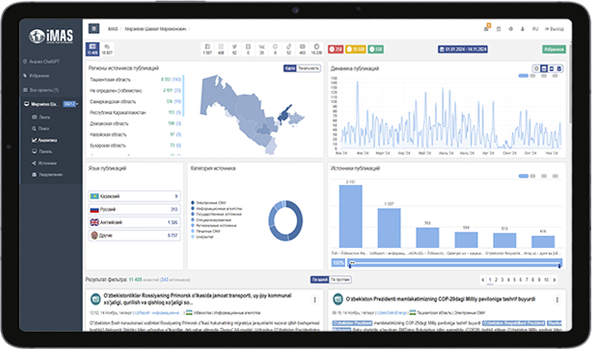The height and width of the screenshot is (349, 592).
Task: Click the donut chart in Категория источника
Action: tap(285, 221)
